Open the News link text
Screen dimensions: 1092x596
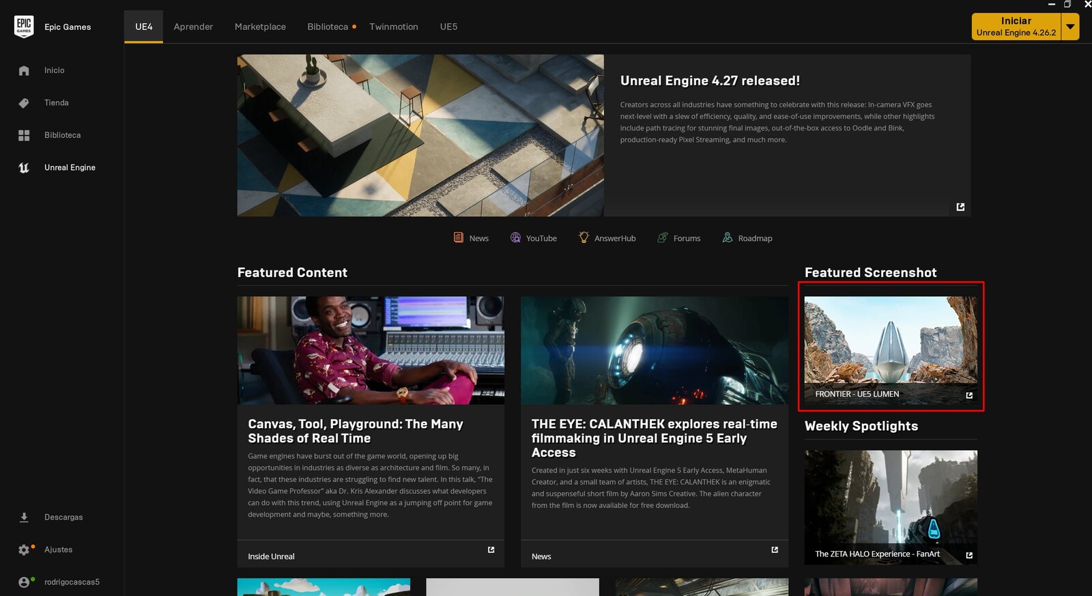click(479, 238)
